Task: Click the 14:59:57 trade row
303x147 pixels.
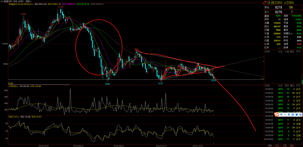Action: point(283,120)
